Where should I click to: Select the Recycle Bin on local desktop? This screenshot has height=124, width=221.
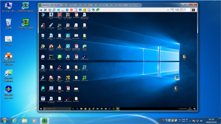(x=8, y=24)
